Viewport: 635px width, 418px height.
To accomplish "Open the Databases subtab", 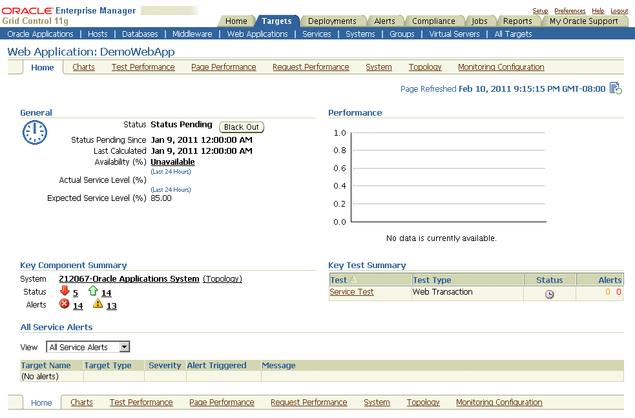I will click(140, 34).
